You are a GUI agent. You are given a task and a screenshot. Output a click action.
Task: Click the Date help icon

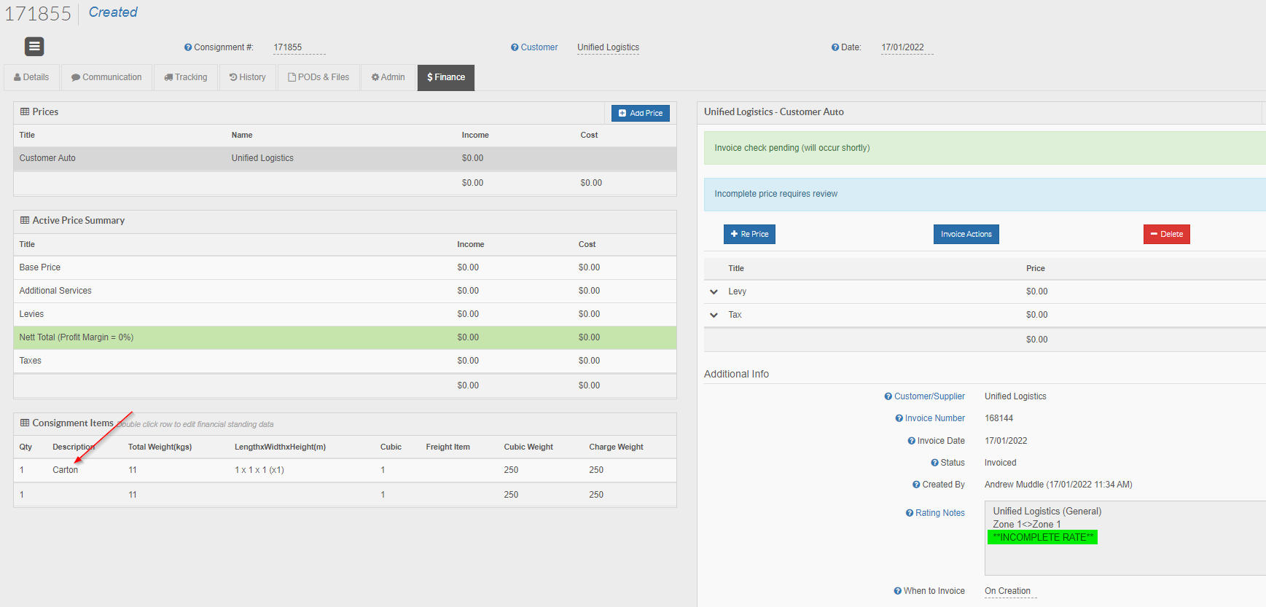click(835, 47)
